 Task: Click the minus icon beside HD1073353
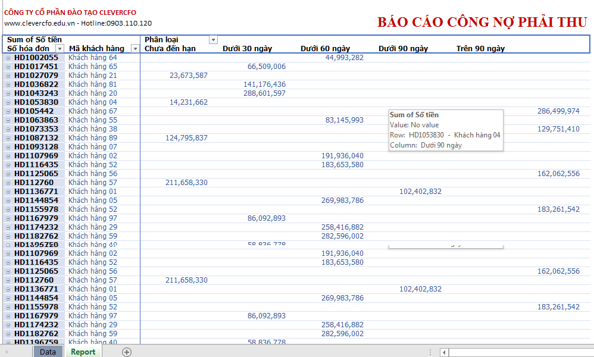point(8,129)
